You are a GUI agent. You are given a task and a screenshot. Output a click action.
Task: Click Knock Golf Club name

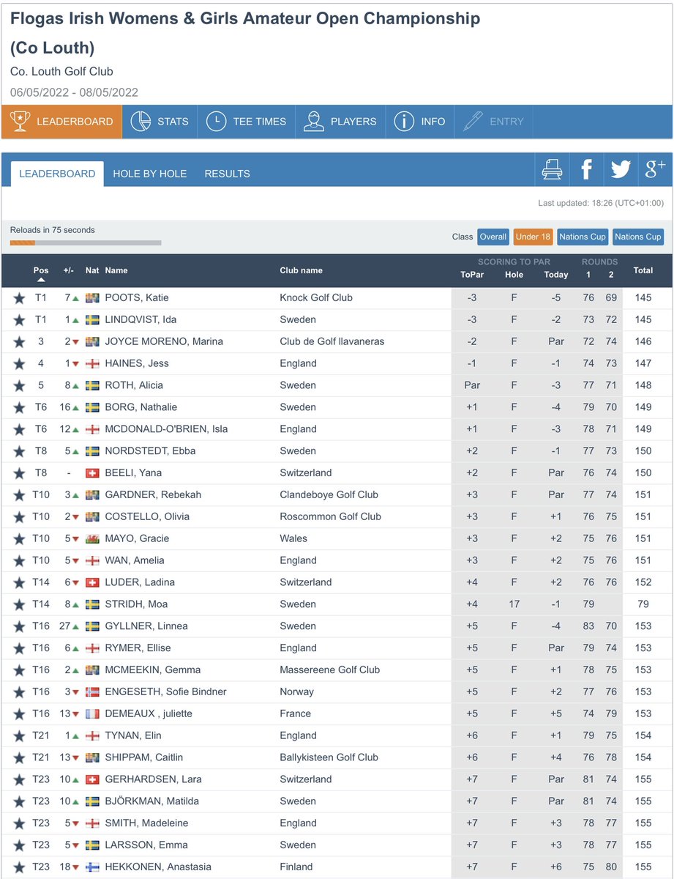tap(316, 298)
